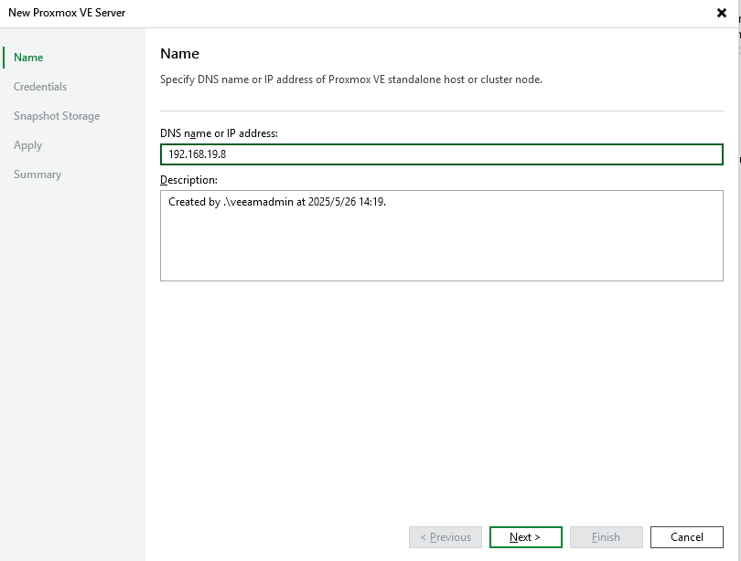Click the 'New Proxmox VE Server' window title
The image size is (741, 561).
pyautogui.click(x=67, y=13)
